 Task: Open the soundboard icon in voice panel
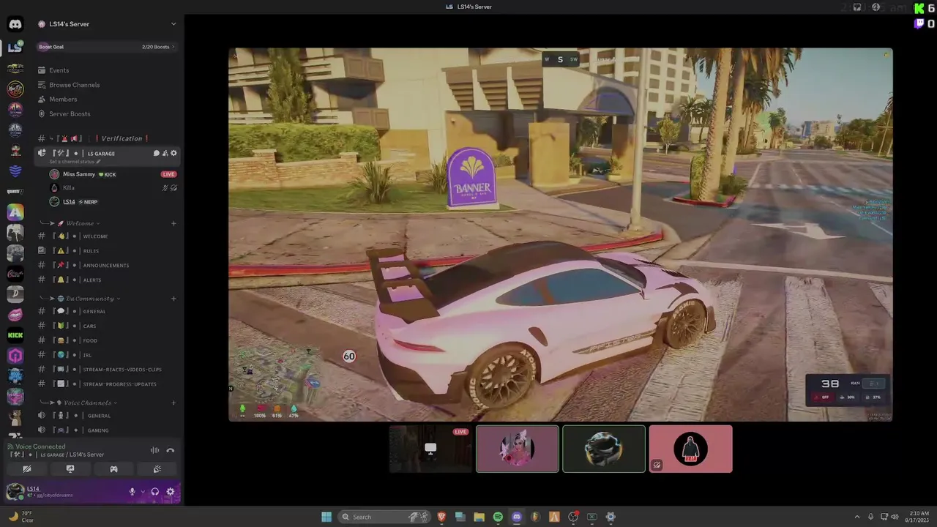click(157, 469)
